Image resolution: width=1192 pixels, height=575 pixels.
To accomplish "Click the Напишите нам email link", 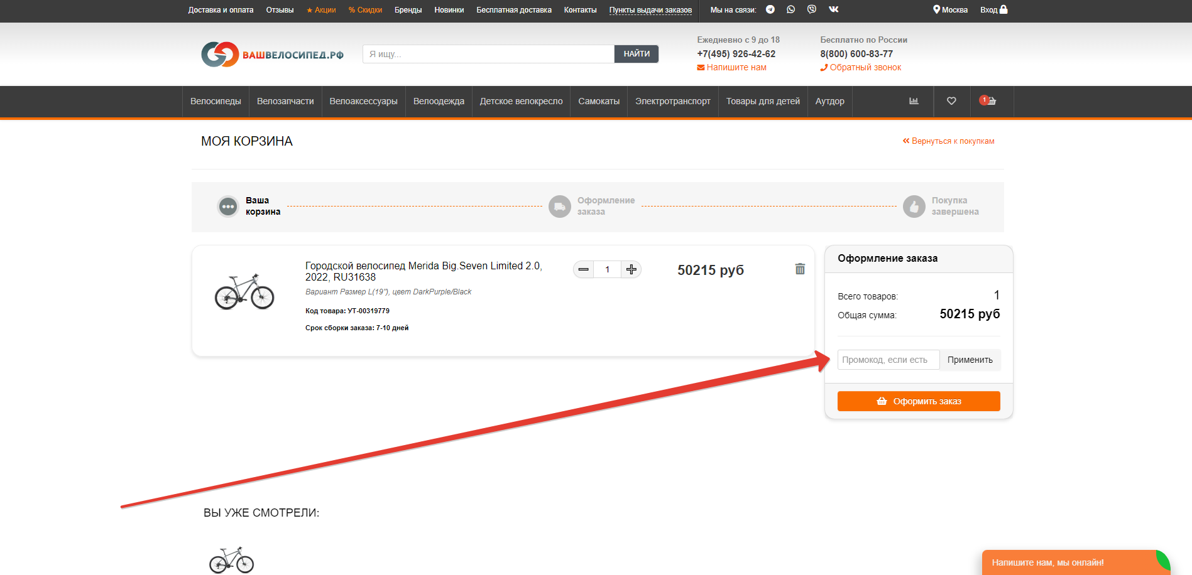I will click(x=731, y=67).
